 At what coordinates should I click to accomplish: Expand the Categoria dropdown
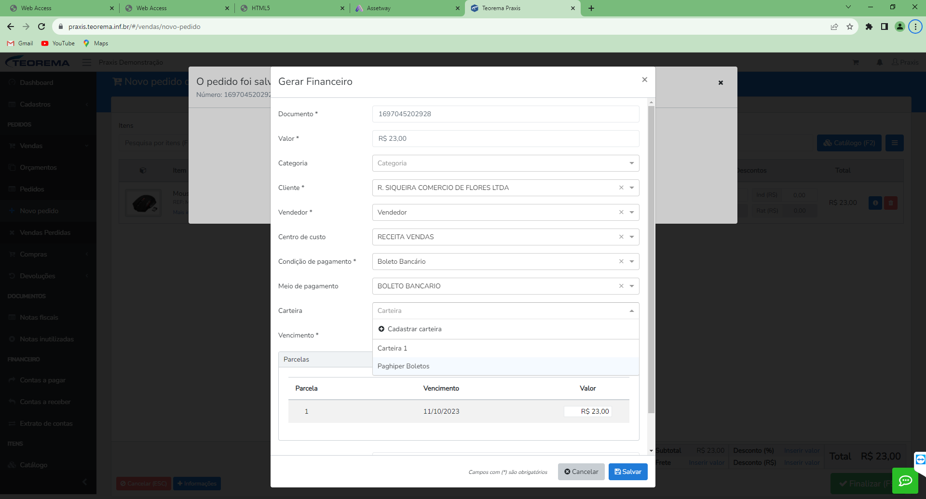click(x=631, y=163)
